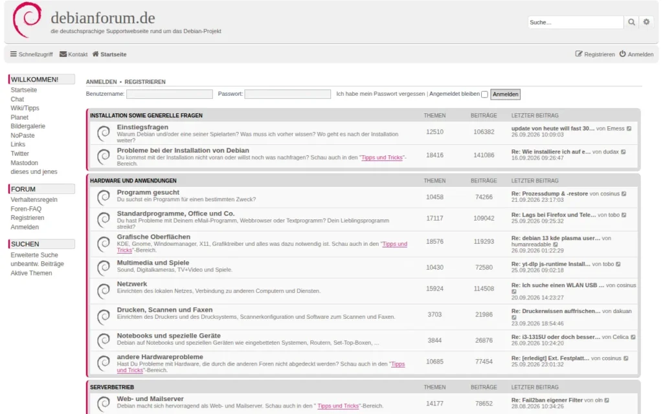Screen dimensions: 663x414
Task: Go to Startseite in the navigation bar
Action: pos(109,54)
